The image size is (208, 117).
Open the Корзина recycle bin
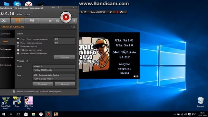201,102
